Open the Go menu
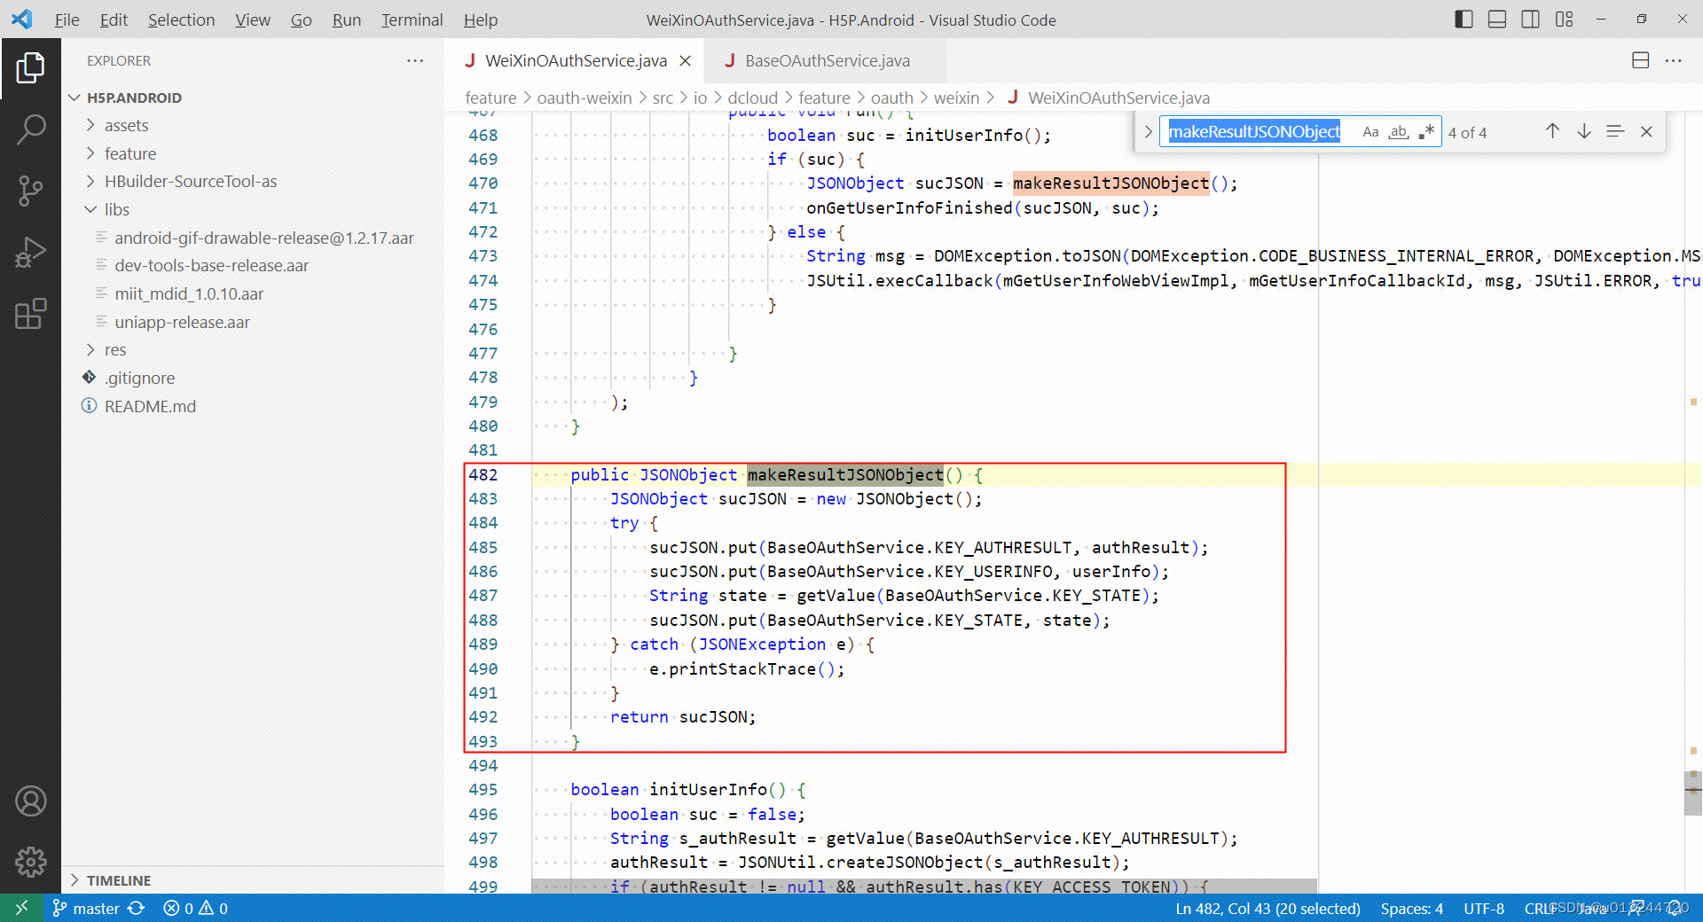 click(301, 20)
